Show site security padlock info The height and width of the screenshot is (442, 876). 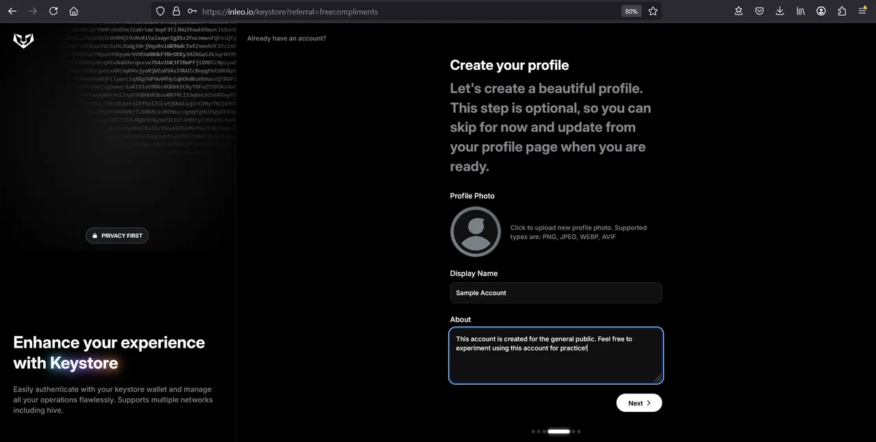click(177, 11)
